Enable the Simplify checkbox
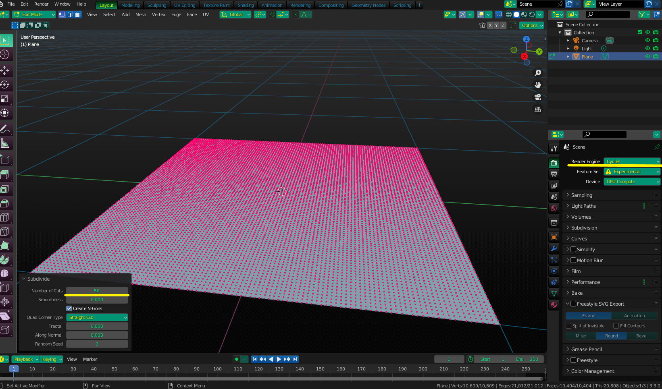This screenshot has width=662, height=389. click(x=573, y=249)
